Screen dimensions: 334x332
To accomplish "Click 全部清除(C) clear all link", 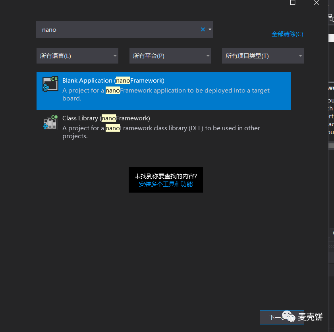I will [x=287, y=34].
